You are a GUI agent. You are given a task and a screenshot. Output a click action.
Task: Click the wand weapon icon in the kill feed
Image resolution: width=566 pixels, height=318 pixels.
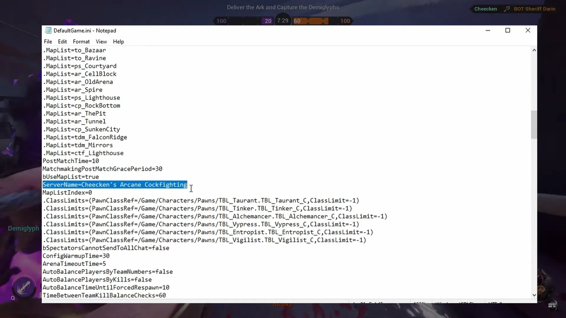(506, 9)
